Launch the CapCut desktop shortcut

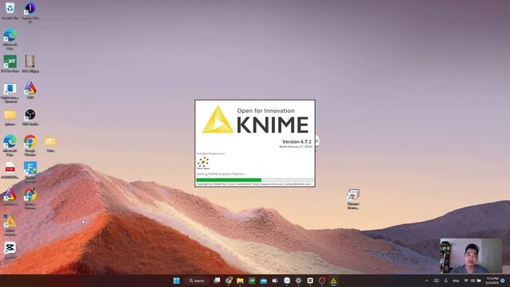(10, 250)
